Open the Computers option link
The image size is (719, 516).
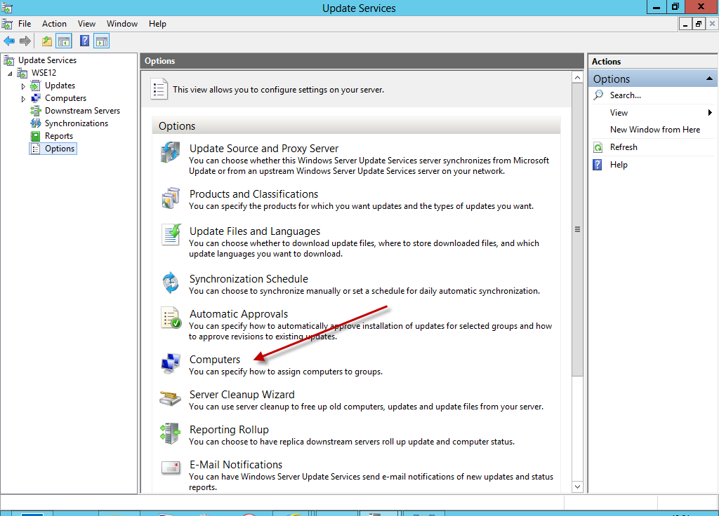(x=215, y=360)
